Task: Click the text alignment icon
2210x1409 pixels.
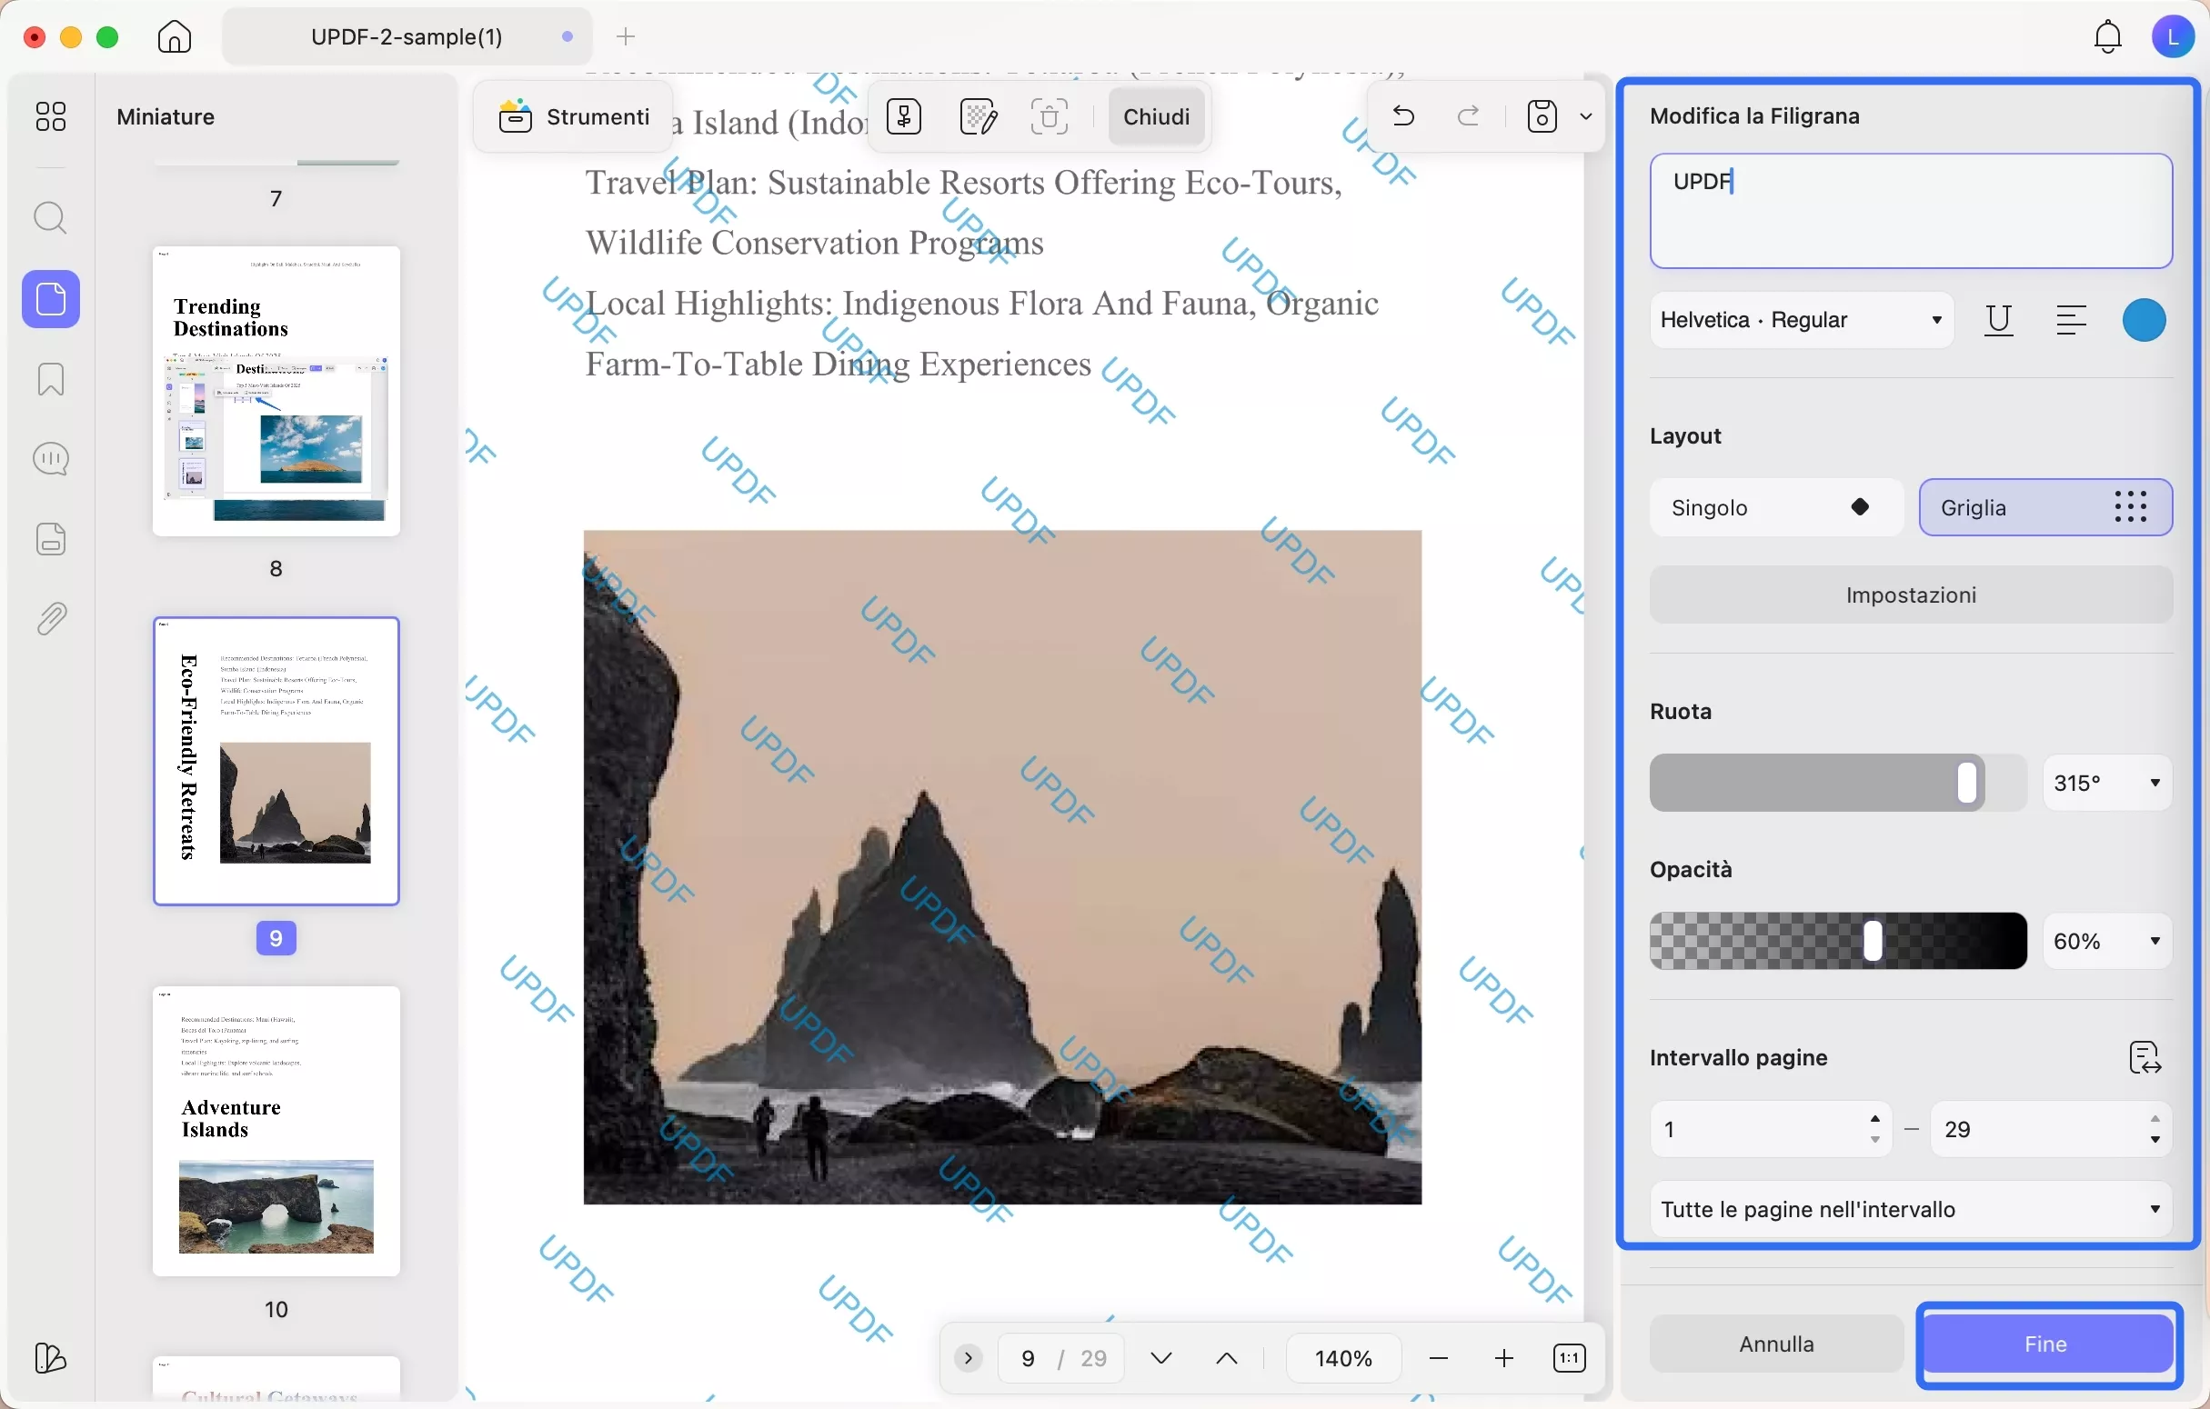Action: [2071, 320]
